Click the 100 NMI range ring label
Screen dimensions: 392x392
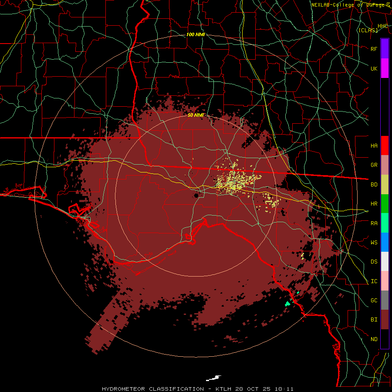click(196, 34)
